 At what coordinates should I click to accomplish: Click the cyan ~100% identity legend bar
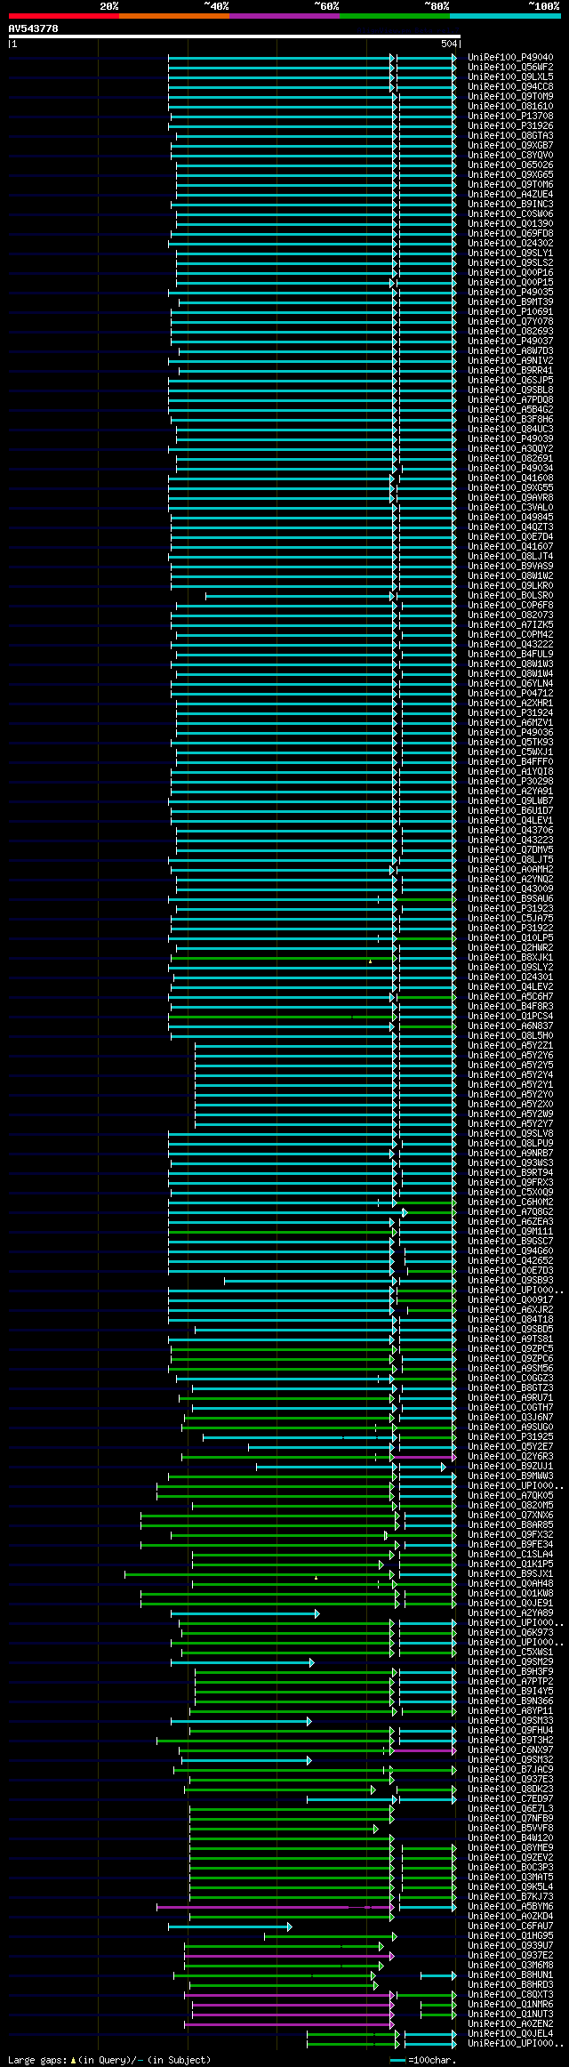coord(505,16)
